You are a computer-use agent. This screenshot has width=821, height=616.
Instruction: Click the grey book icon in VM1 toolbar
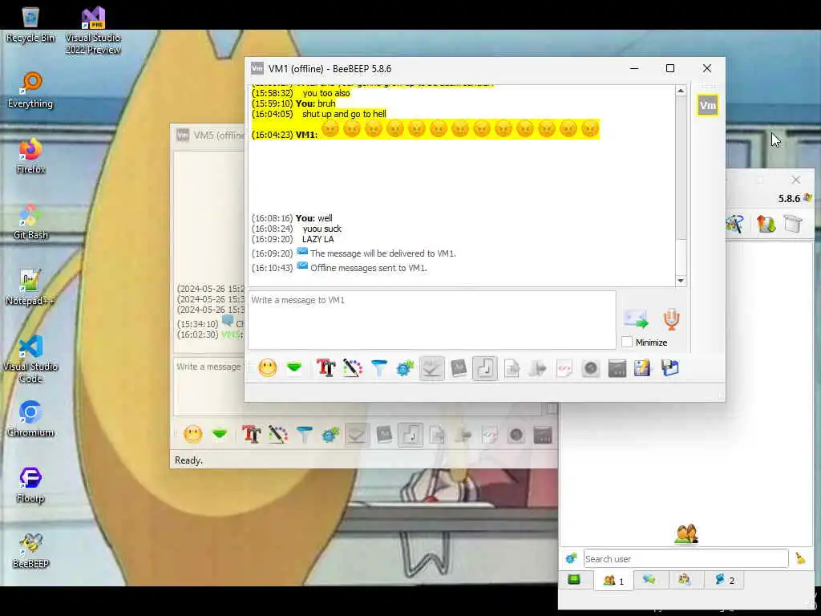[459, 367]
